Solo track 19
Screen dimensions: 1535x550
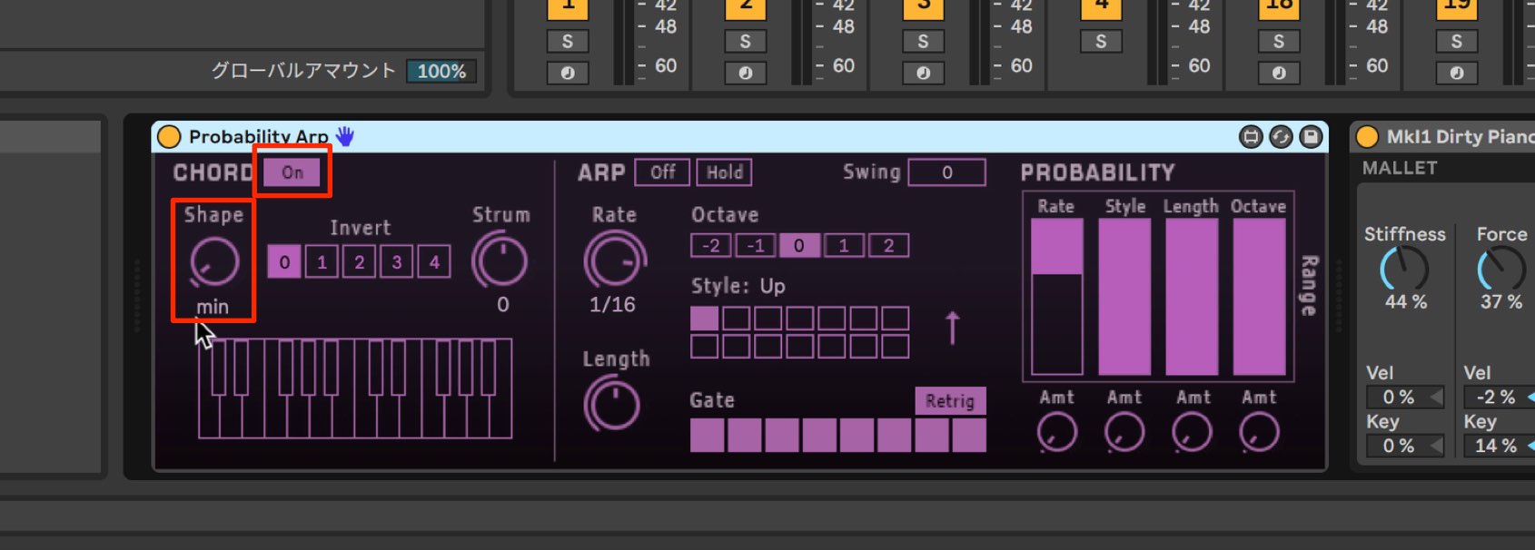point(1457,41)
